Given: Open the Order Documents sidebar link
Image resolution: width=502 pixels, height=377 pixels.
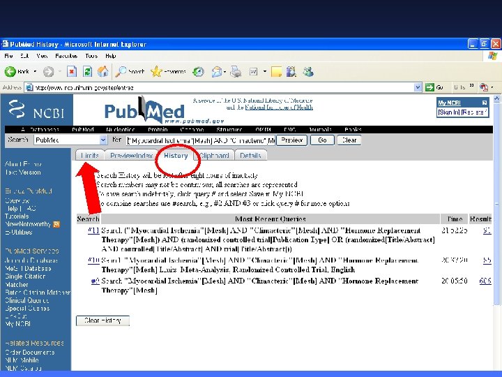Looking at the screenshot, I should click(x=29, y=352).
